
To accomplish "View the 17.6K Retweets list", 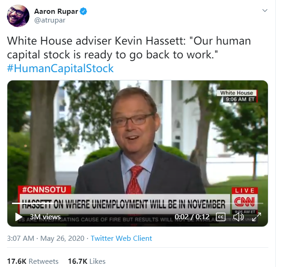I will (x=33, y=261).
